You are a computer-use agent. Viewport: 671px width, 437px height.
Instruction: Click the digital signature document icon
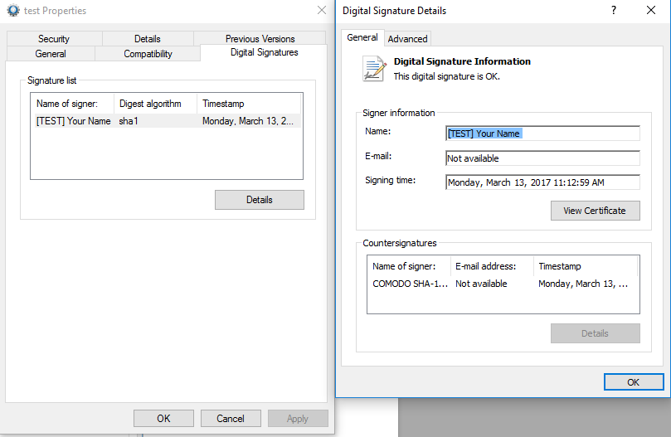(x=374, y=69)
